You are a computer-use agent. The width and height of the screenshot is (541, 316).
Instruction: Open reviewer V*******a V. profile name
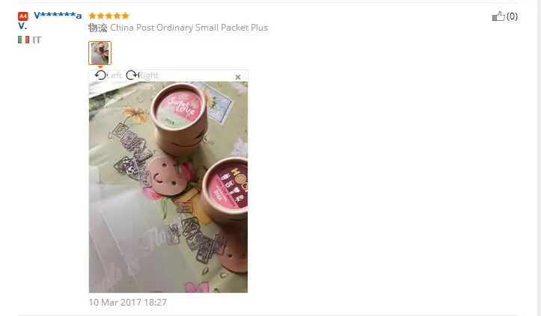click(50, 20)
